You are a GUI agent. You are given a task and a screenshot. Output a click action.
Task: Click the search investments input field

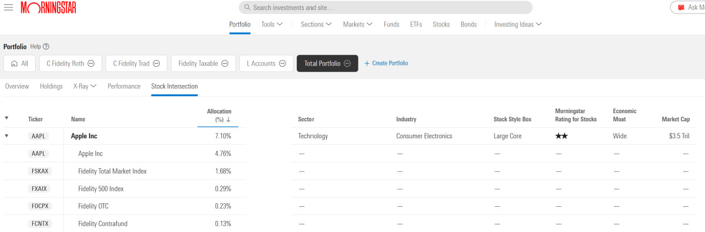(x=385, y=8)
